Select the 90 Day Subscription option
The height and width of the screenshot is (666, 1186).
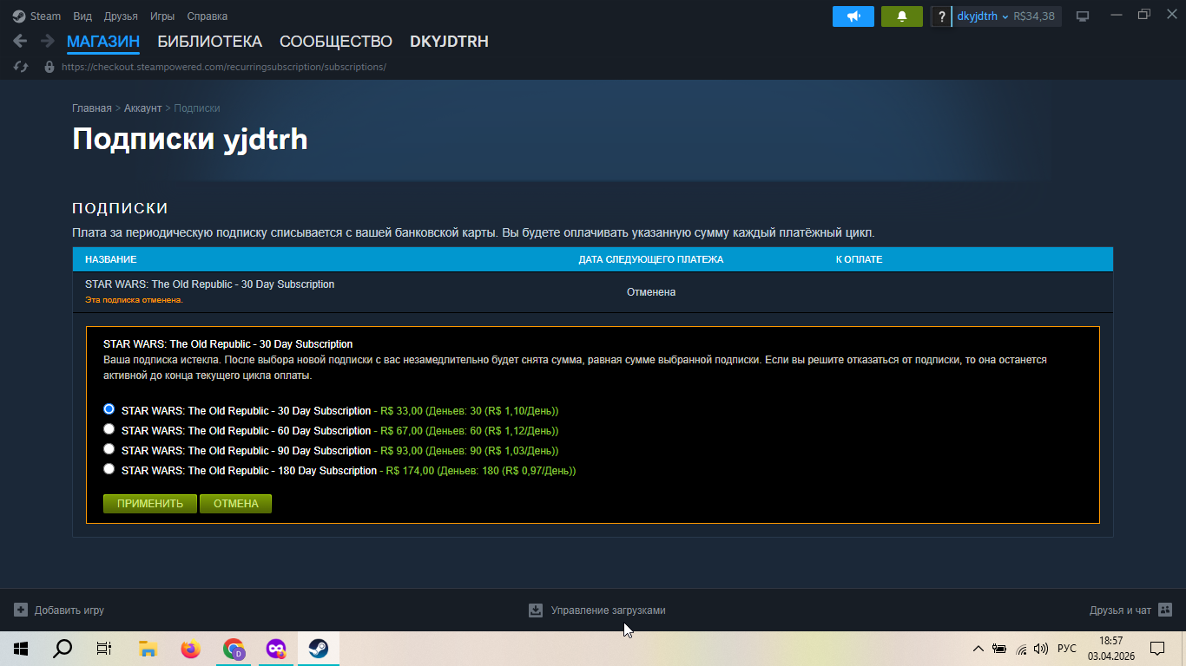[109, 448]
